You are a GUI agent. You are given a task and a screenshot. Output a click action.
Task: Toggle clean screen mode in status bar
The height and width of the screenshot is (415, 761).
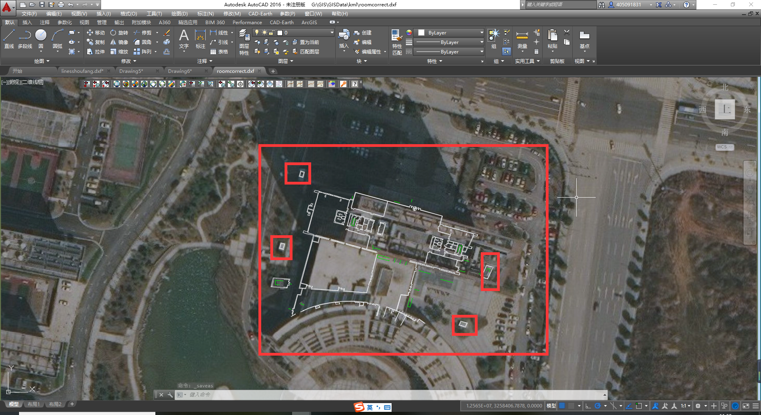click(x=746, y=406)
